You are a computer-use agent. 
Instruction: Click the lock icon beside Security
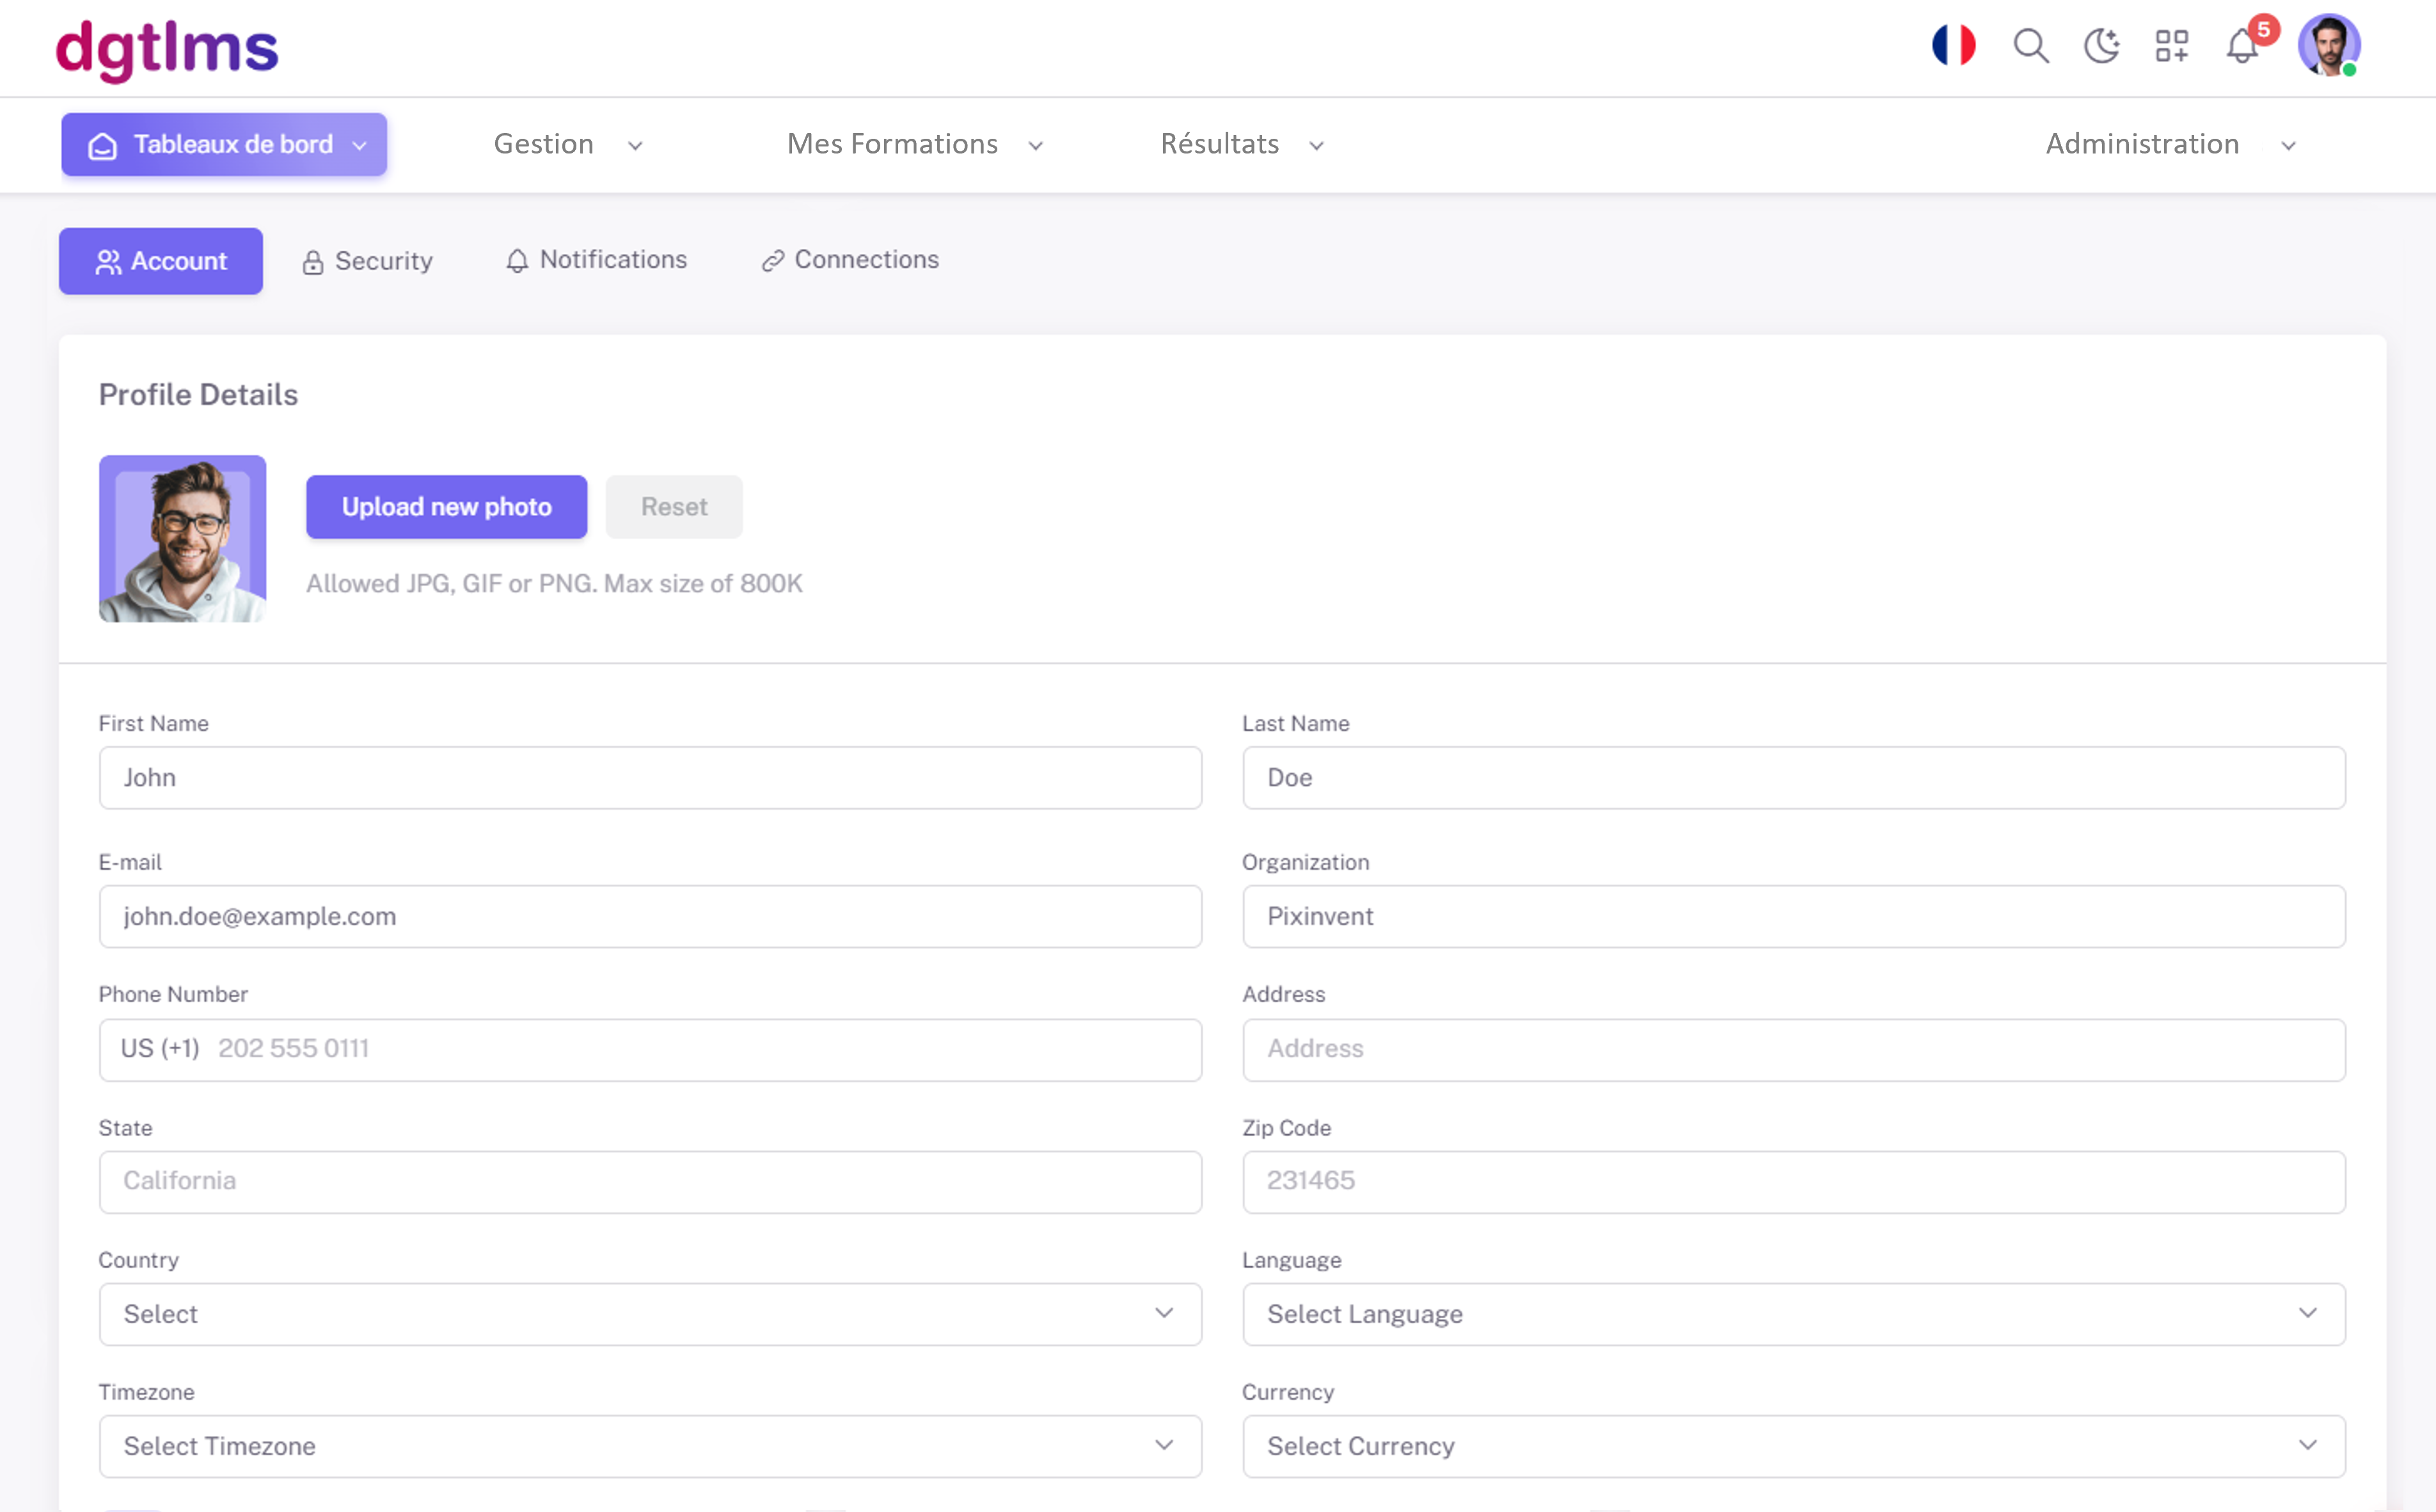pos(313,262)
